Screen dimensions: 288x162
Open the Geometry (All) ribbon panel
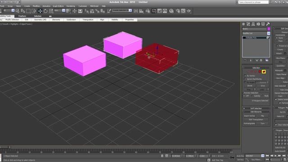(x=40, y=20)
